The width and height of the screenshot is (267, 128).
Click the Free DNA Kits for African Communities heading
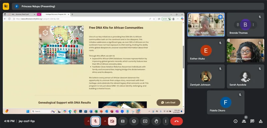116,28
